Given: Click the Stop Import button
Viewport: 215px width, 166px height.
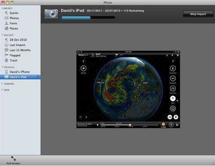Looking at the screenshot, I should click(x=198, y=14).
